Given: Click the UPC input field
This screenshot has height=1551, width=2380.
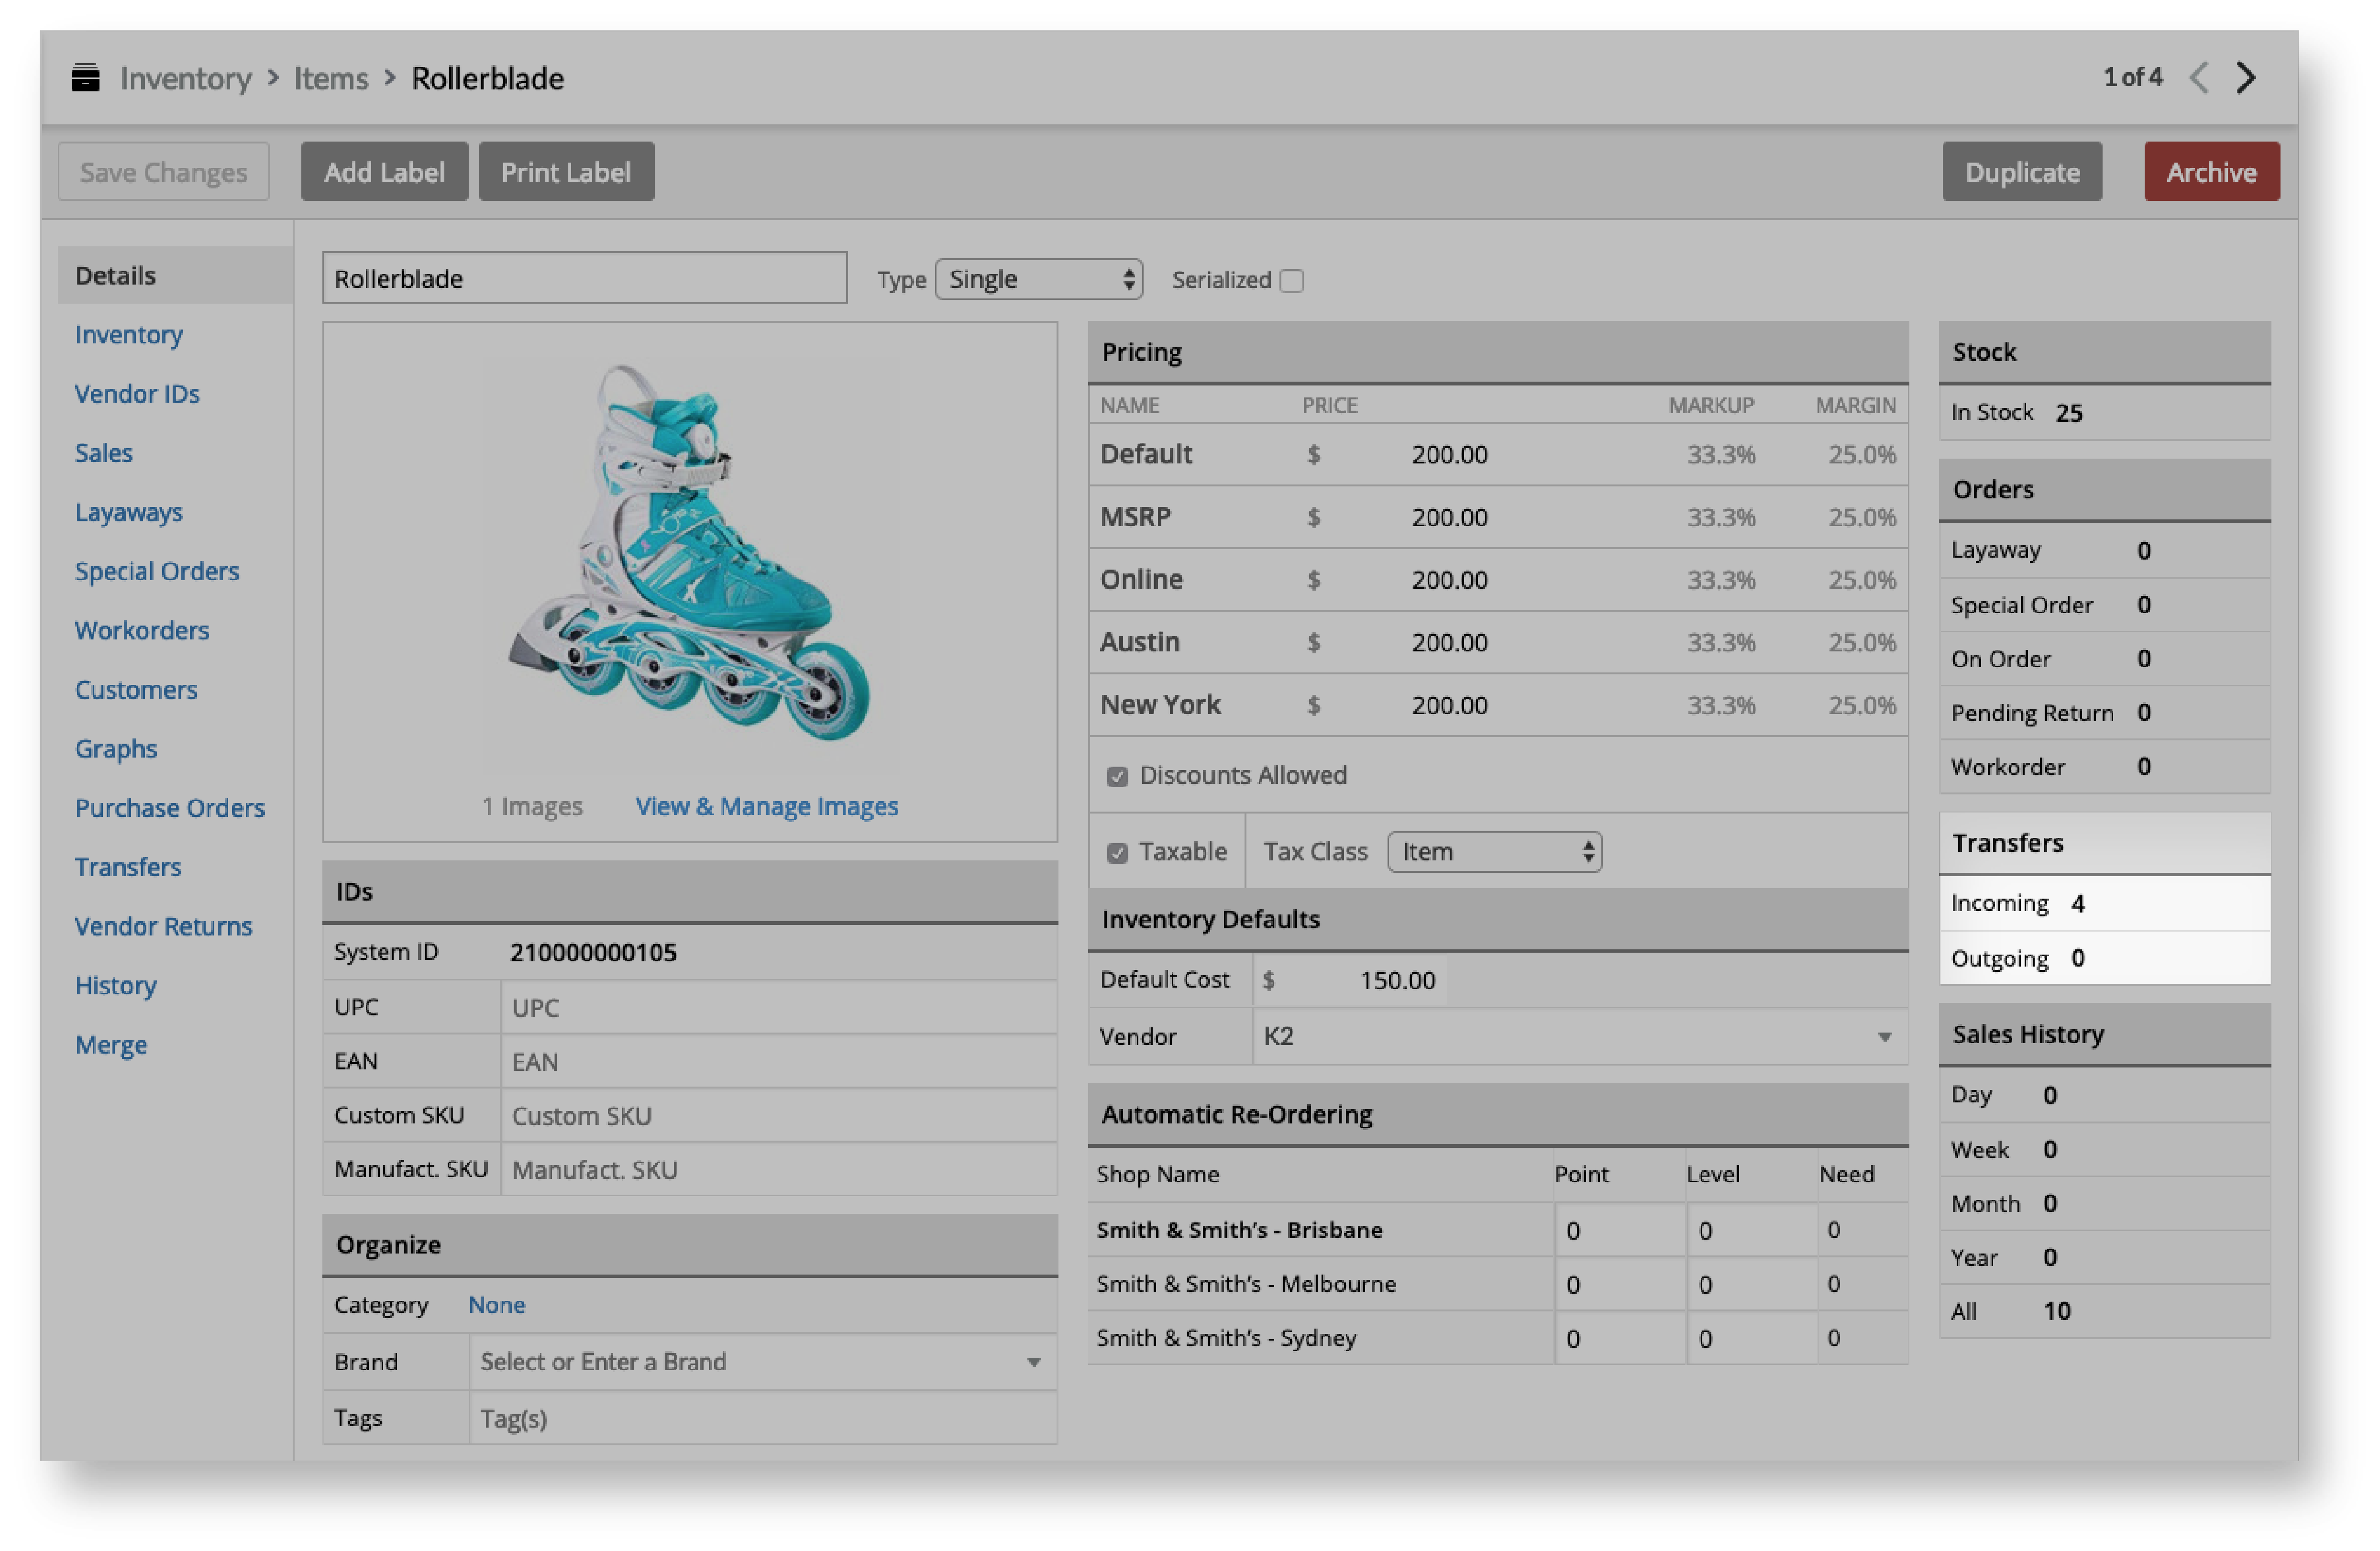Looking at the screenshot, I should point(777,1008).
